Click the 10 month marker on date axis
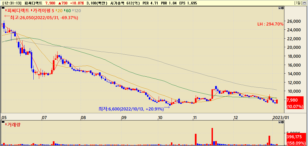The width and height of the screenshot is (308, 146). click(161, 118)
